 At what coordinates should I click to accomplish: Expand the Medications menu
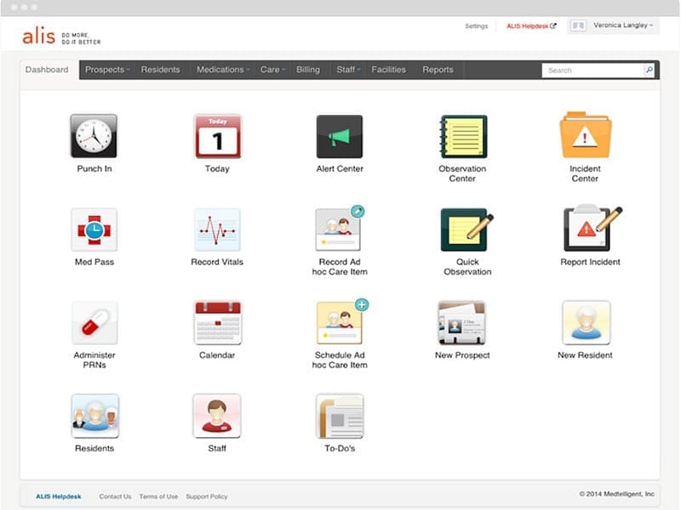(x=221, y=70)
